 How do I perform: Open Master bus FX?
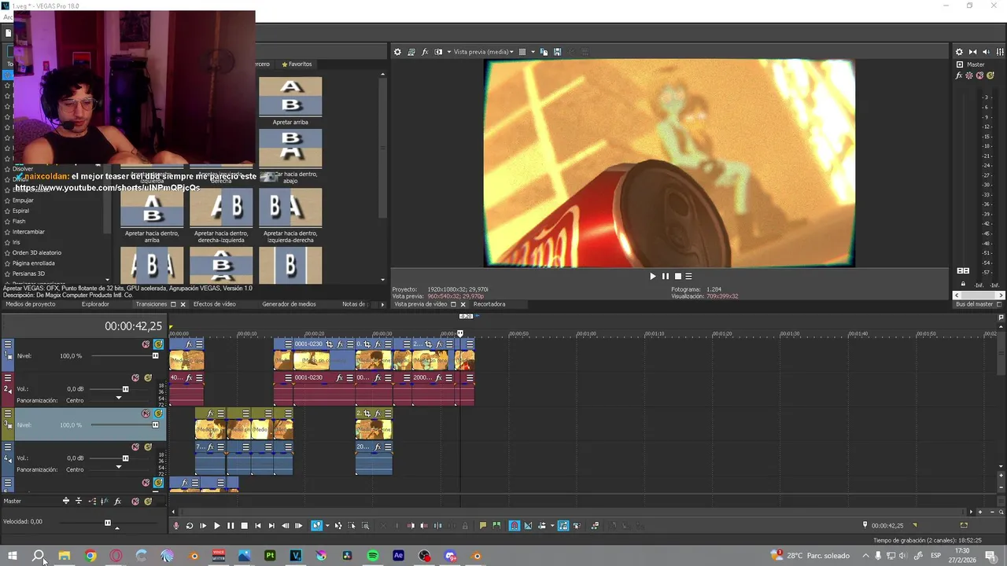(959, 75)
